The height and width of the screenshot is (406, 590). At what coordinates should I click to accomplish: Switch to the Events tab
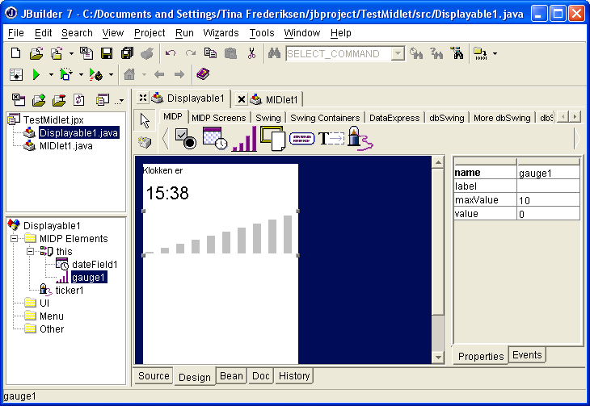coord(528,355)
